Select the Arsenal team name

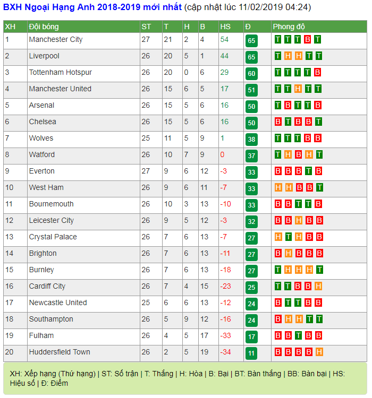click(x=41, y=105)
